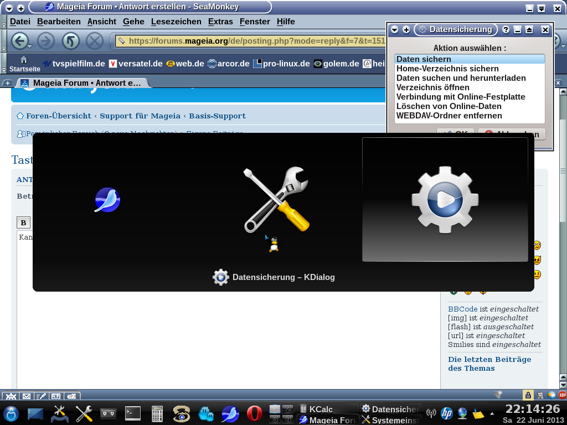Open the SeaMonkey window menu dropdown
567x425 pixels.
9,8
